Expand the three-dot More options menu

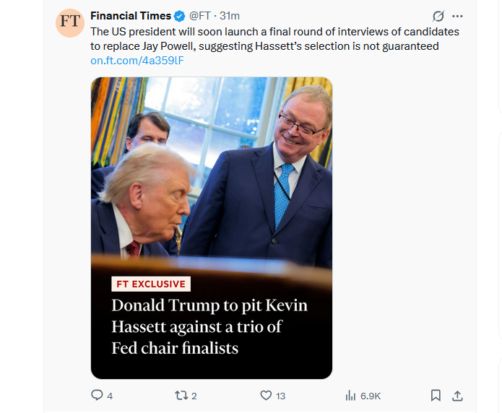pyautogui.click(x=457, y=16)
